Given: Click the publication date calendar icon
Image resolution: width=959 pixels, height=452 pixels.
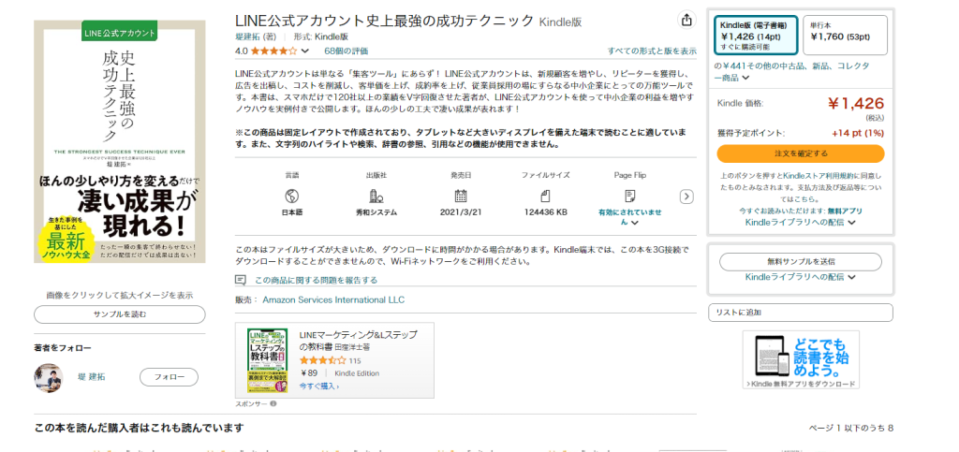Looking at the screenshot, I should [x=461, y=196].
